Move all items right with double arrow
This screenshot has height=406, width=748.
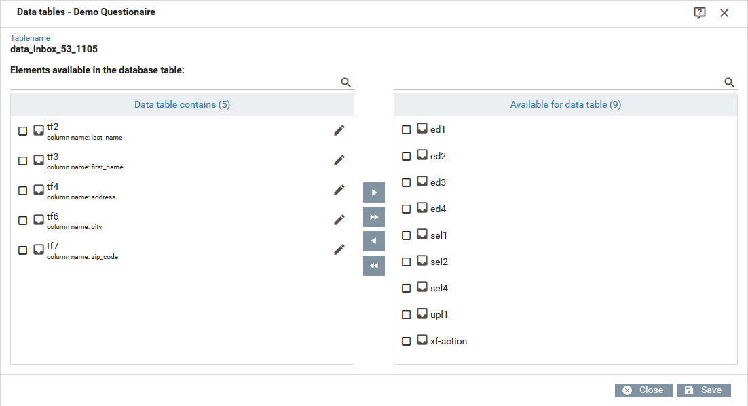(x=374, y=217)
